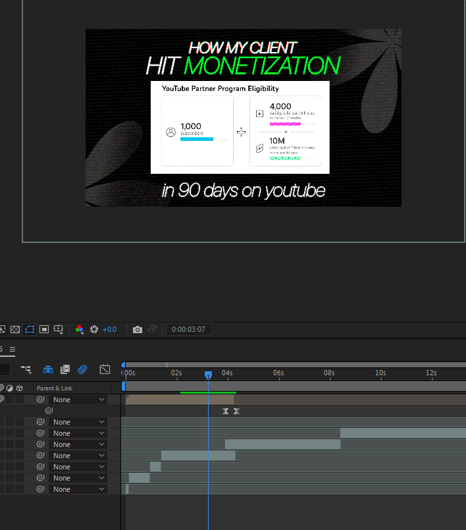Image resolution: width=466 pixels, height=530 pixels.
Task: Click the Adjustment Layer half-circle column header
Action: click(10, 388)
